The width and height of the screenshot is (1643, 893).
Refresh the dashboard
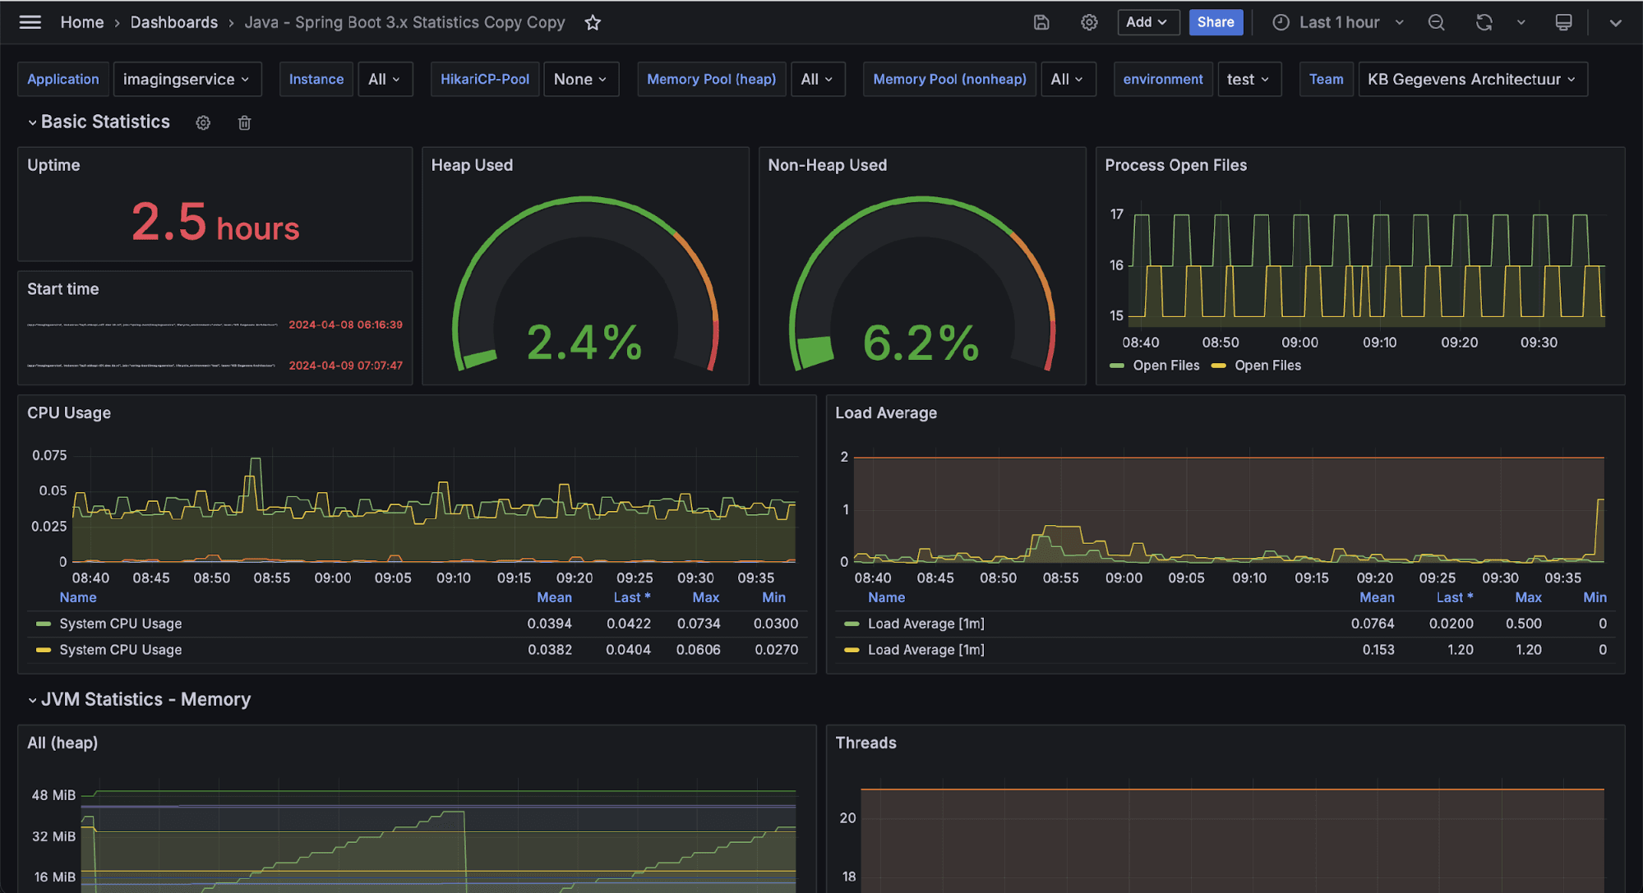tap(1484, 22)
